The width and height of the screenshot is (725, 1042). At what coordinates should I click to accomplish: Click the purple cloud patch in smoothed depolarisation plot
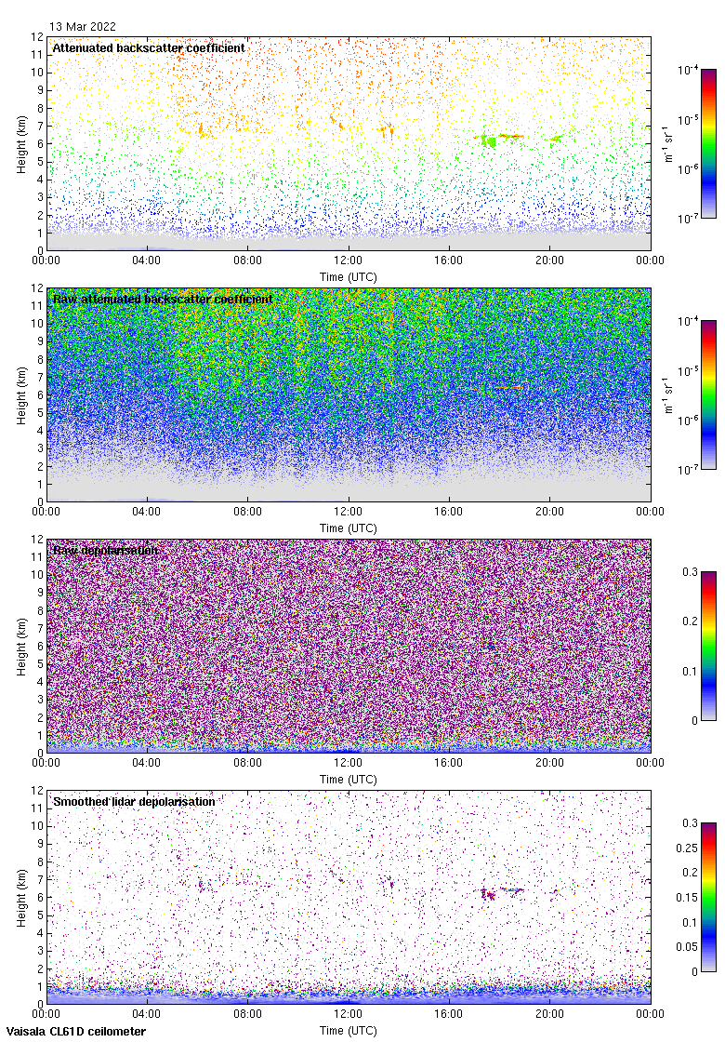[488, 894]
